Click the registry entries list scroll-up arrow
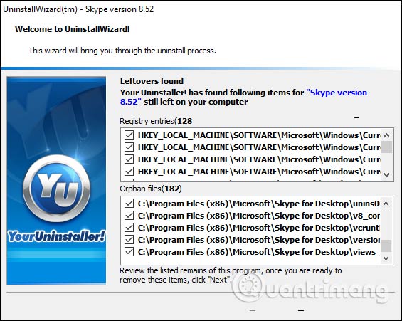This screenshot has height=321, width=402. tap(387, 135)
